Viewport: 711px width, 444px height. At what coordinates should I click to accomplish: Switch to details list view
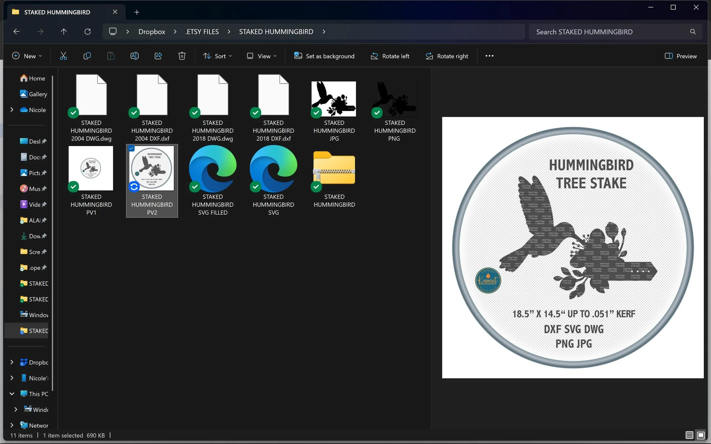pyautogui.click(x=689, y=435)
